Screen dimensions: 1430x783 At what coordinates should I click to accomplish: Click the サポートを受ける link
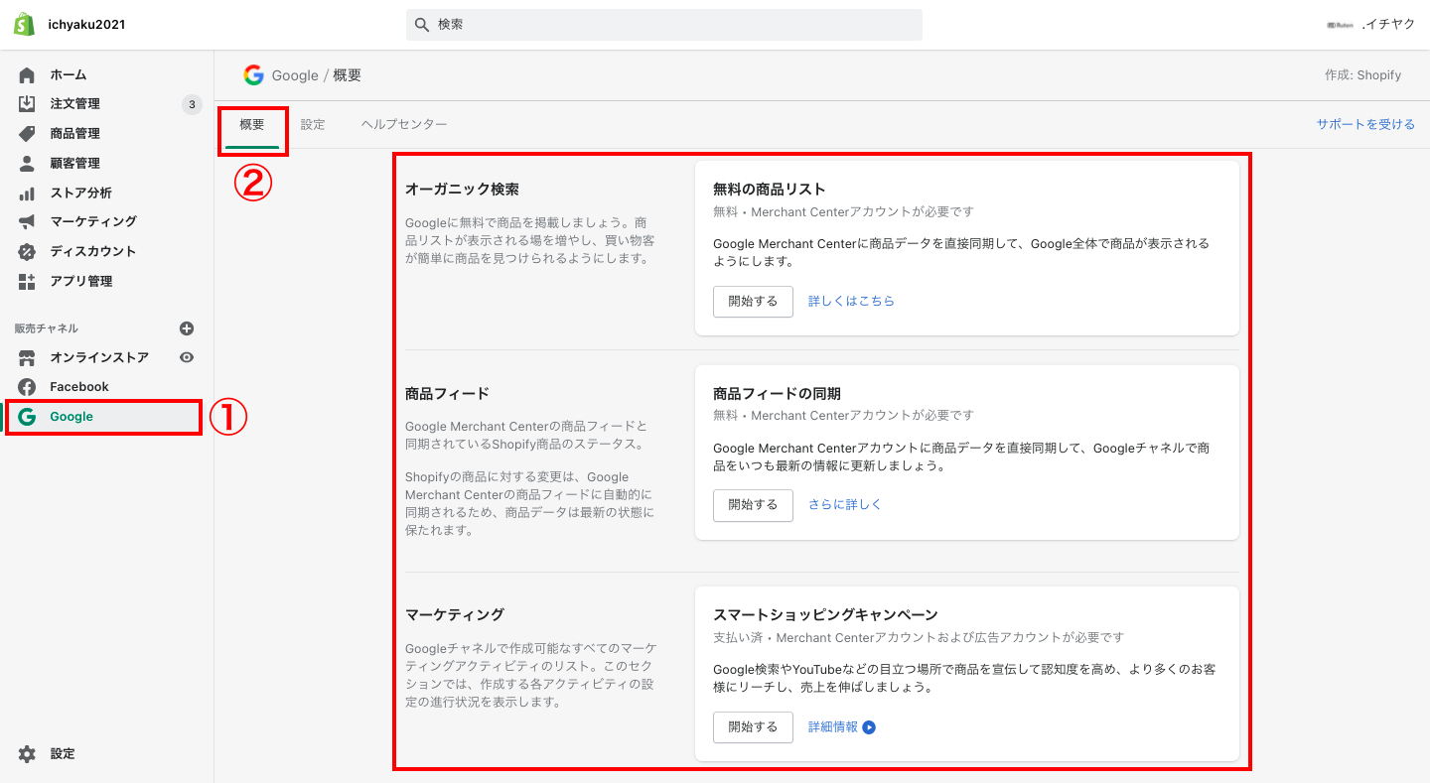click(x=1365, y=125)
